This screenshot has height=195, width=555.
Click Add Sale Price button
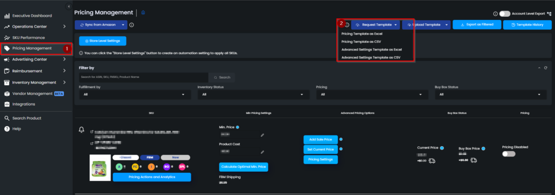click(x=321, y=139)
